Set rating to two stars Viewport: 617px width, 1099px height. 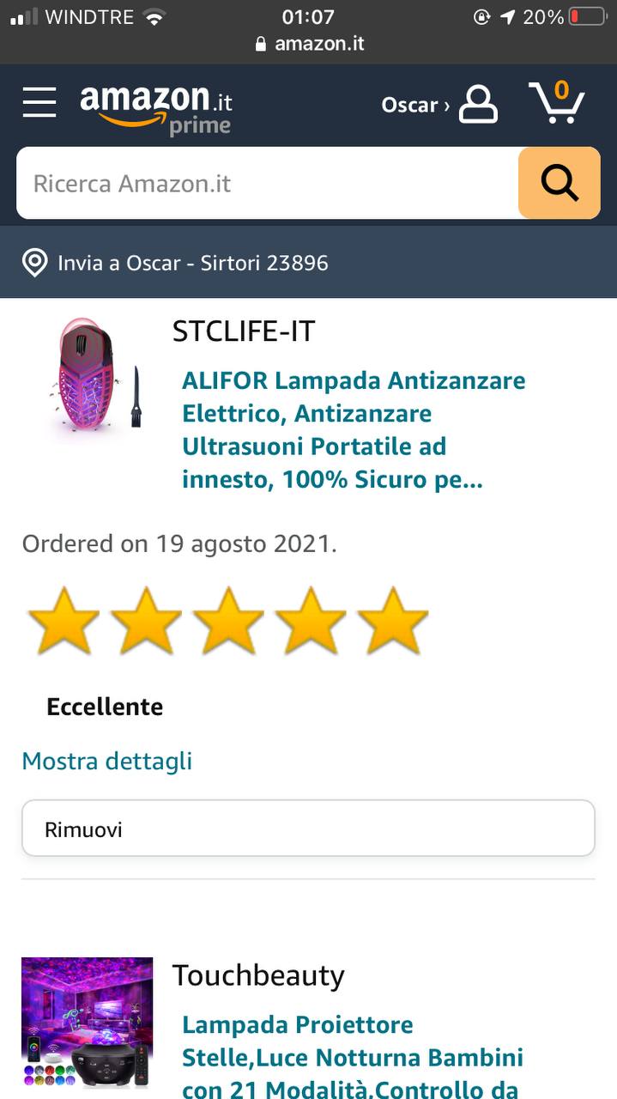146,621
